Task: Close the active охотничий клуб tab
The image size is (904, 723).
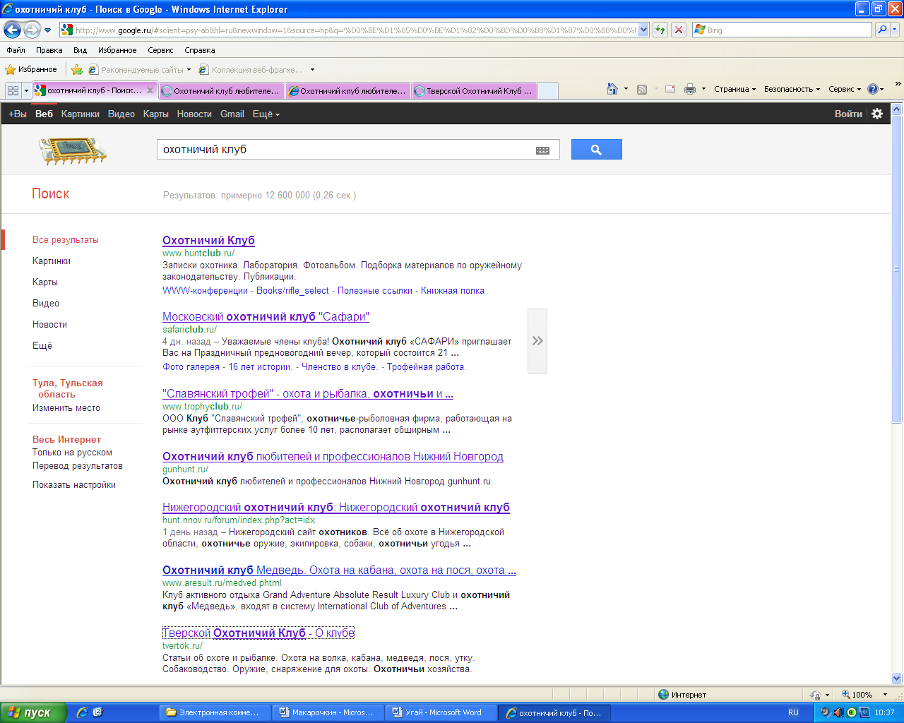Action: coord(150,90)
